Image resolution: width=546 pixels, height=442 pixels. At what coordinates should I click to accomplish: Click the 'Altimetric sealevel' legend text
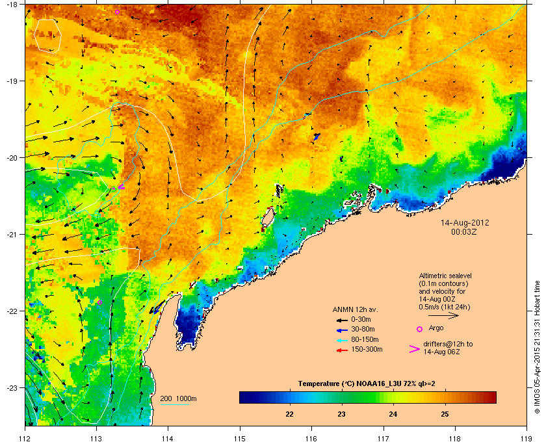445,276
